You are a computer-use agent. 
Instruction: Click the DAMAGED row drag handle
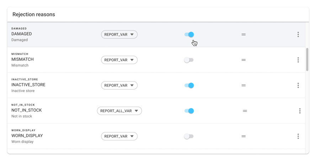click(244, 34)
